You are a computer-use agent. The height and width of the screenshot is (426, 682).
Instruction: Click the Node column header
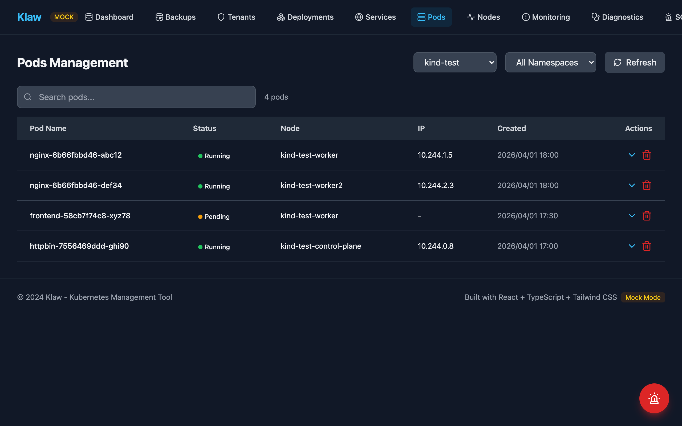[290, 128]
